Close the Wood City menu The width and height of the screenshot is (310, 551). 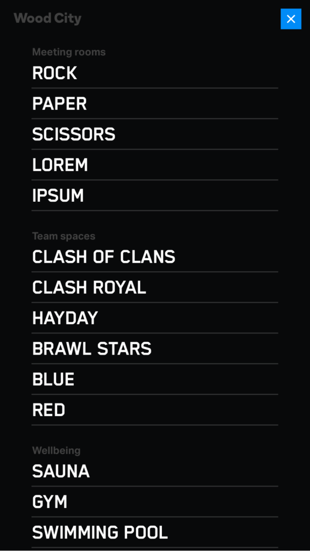coord(291,19)
